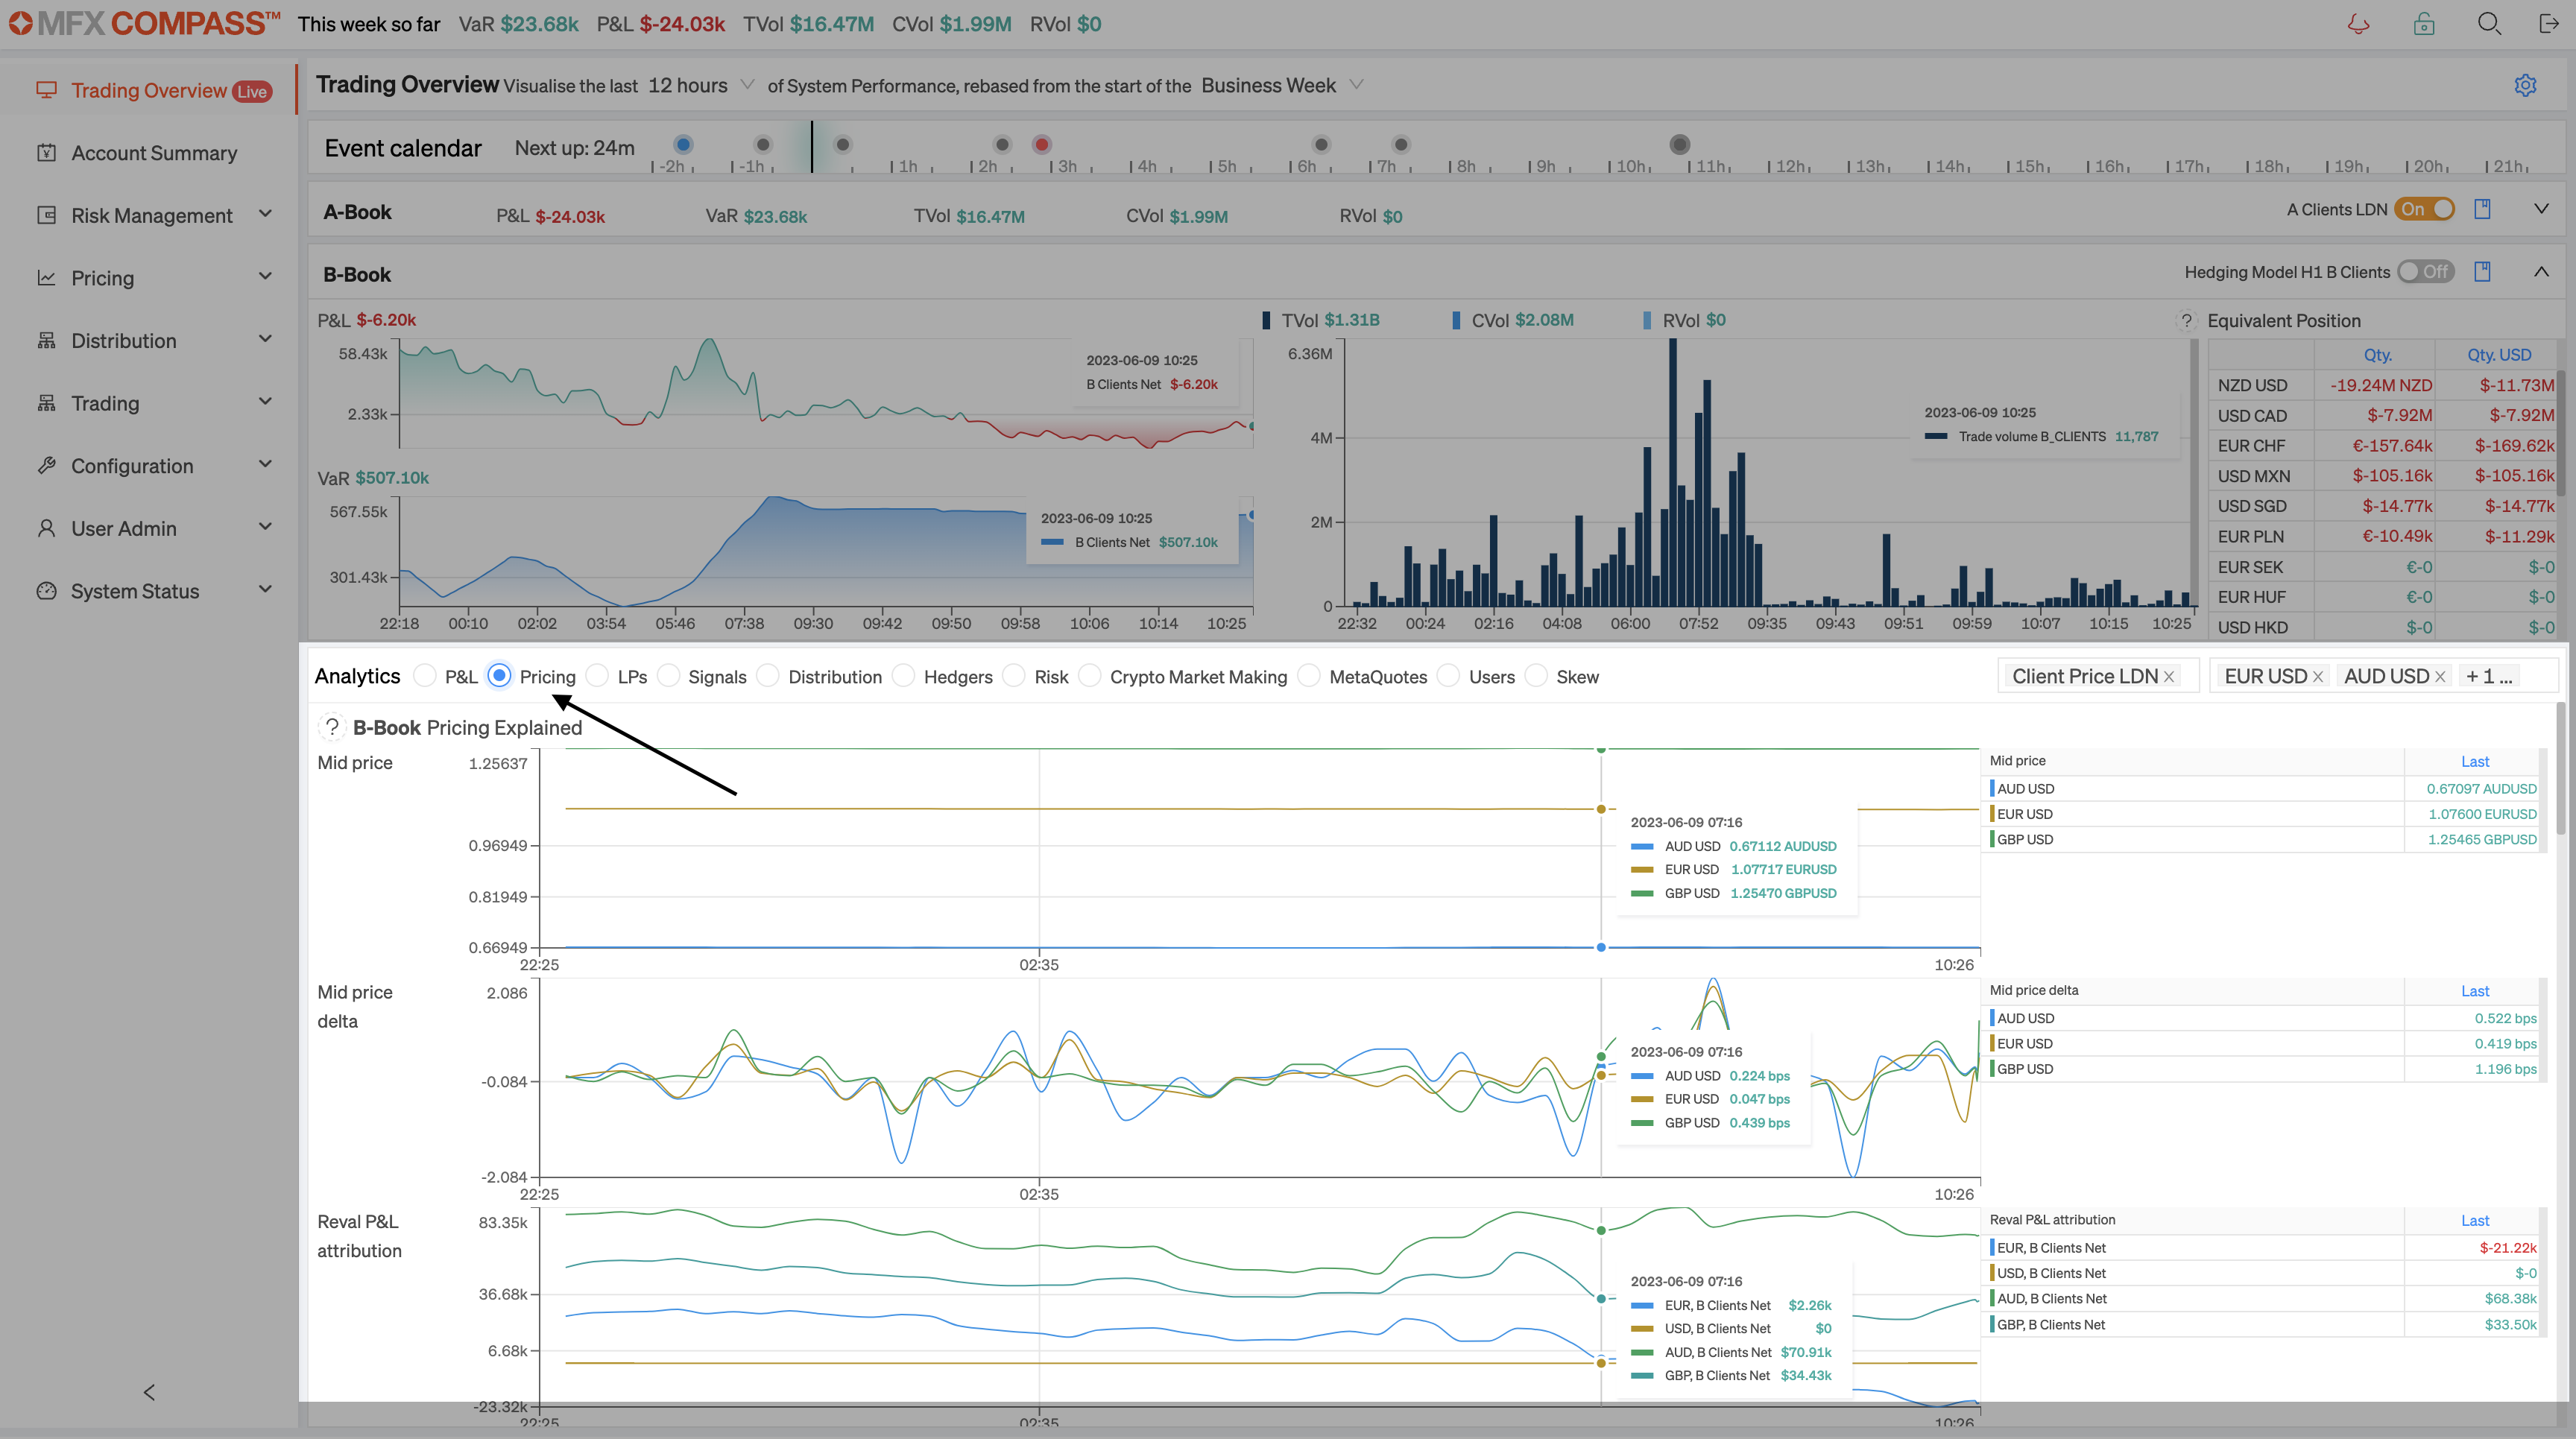Remove the EUR USD filter tag
The height and width of the screenshot is (1439, 2576).
point(2318,677)
